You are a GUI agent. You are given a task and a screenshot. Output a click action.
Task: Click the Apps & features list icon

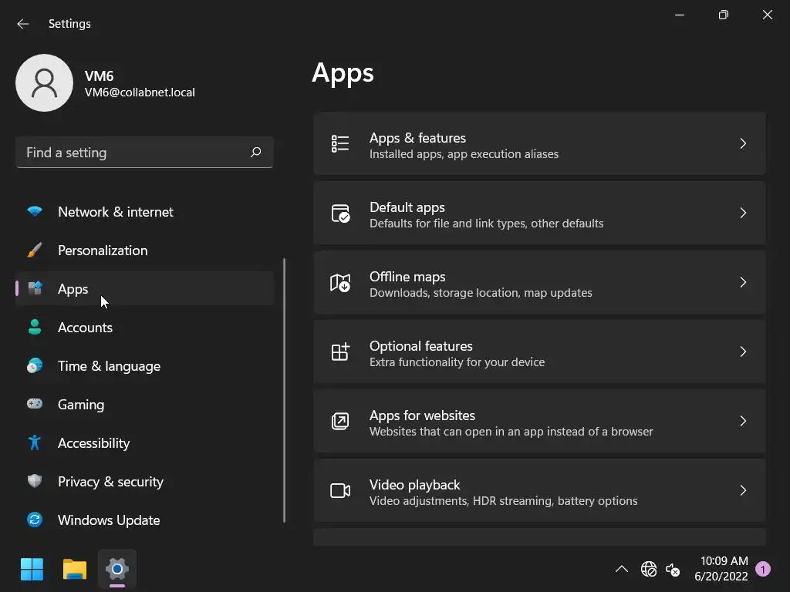340,143
